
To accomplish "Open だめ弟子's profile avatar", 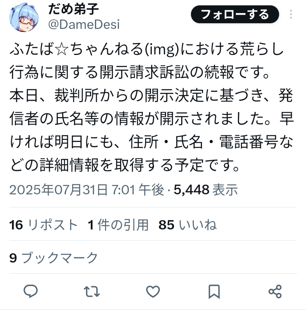I will click(24, 17).
